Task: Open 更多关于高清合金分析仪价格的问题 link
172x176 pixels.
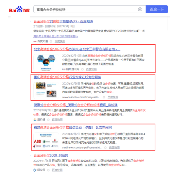Action: click(56, 36)
